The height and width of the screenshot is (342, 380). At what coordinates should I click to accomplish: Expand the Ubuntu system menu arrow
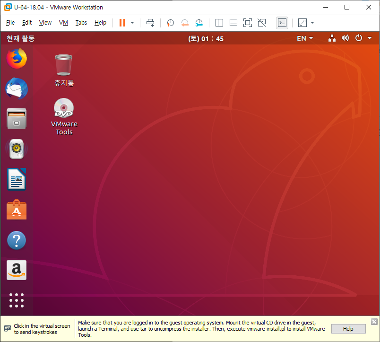click(x=369, y=38)
